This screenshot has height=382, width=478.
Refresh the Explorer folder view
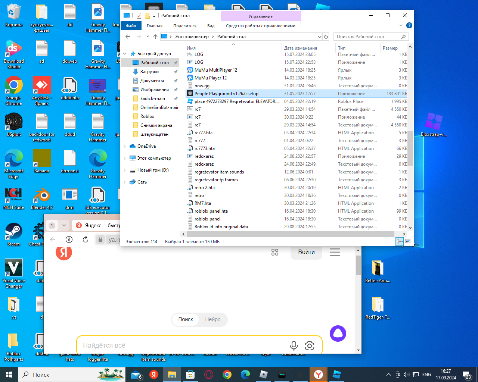326,37
